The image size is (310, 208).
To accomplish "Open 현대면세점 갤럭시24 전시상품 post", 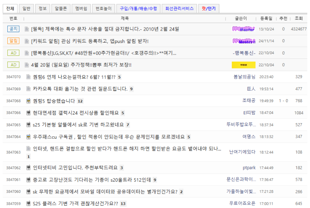I will click(x=76, y=113).
